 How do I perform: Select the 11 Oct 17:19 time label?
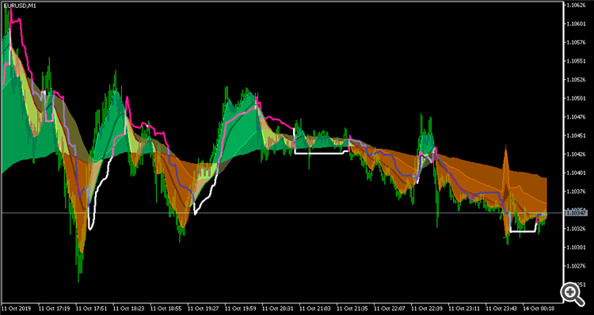point(54,308)
